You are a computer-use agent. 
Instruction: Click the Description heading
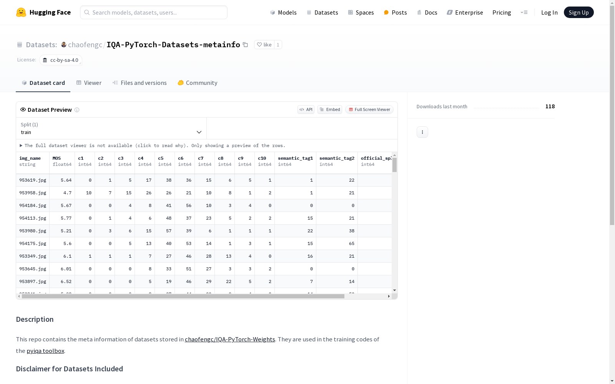pyautogui.click(x=35, y=319)
